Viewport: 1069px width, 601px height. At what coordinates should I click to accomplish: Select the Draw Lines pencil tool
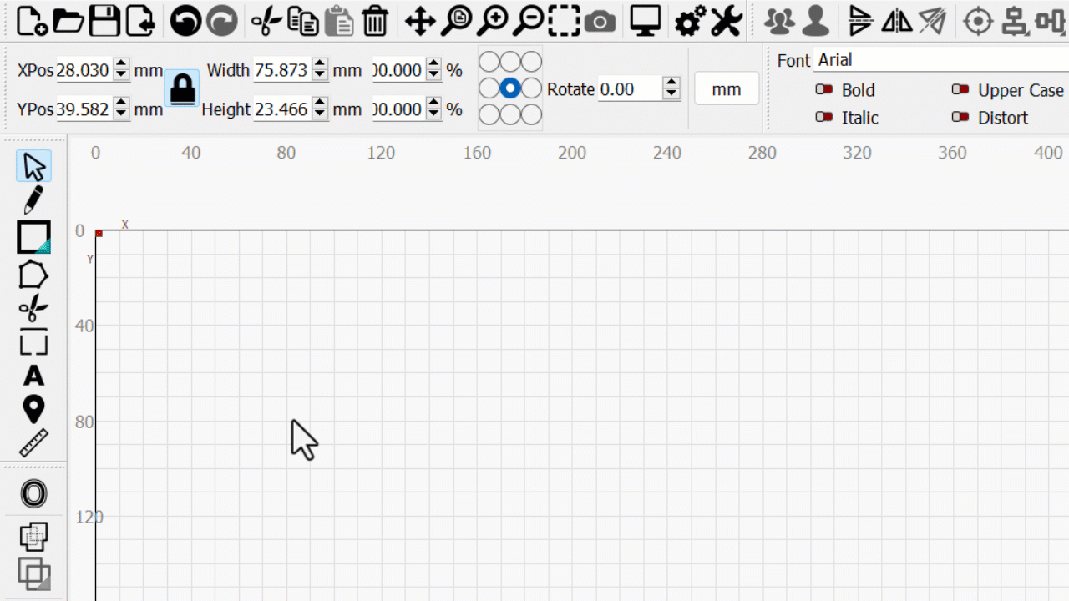click(33, 200)
